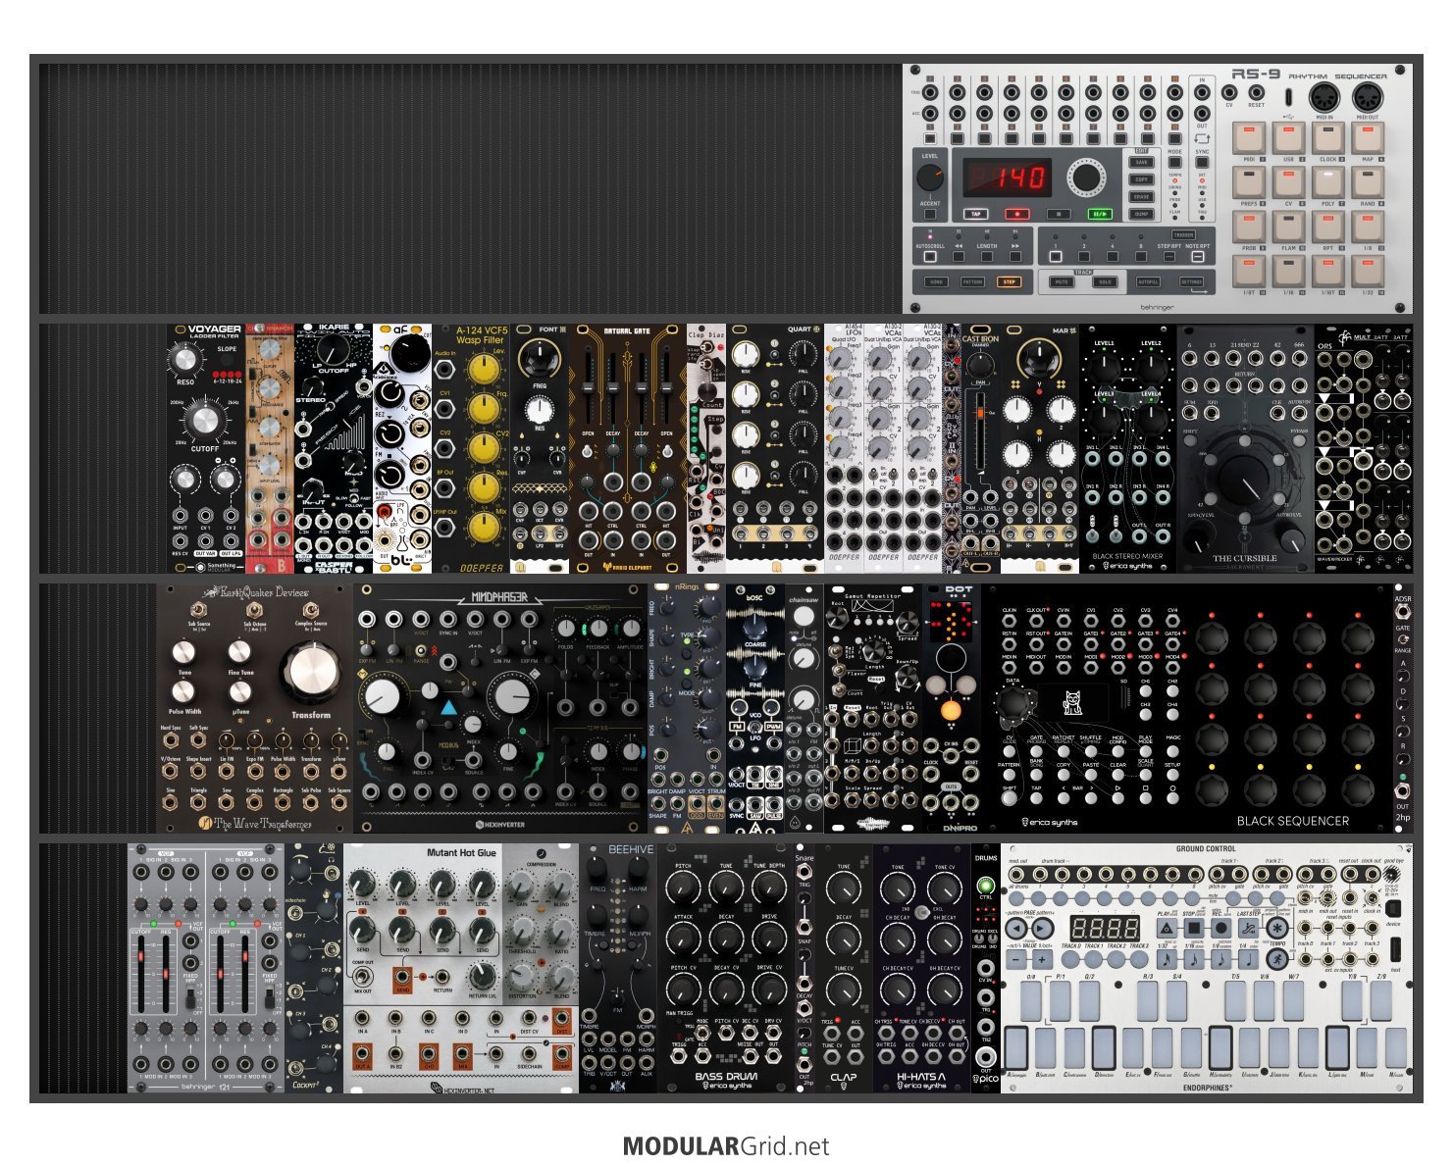The image size is (1453, 1167).
Task: Click the RS-9 stop button
Action: 1059,214
